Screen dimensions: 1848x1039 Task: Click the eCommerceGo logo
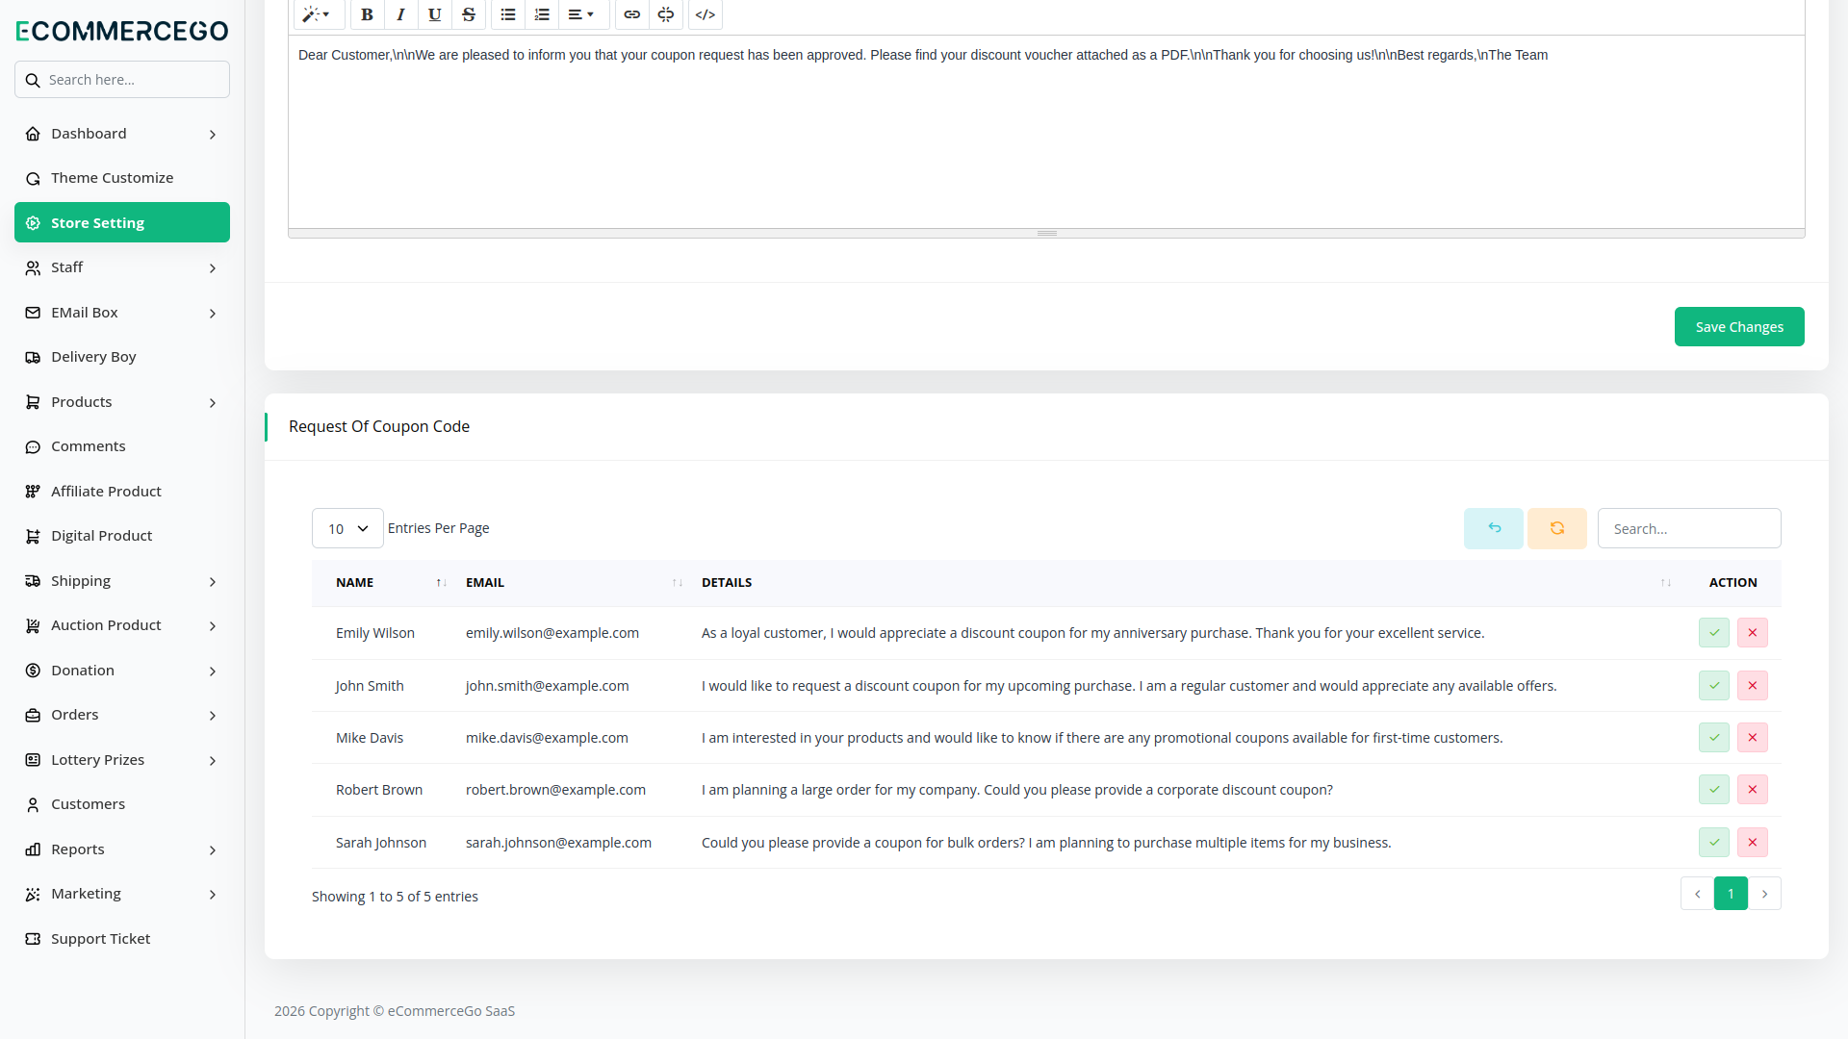pos(122,31)
